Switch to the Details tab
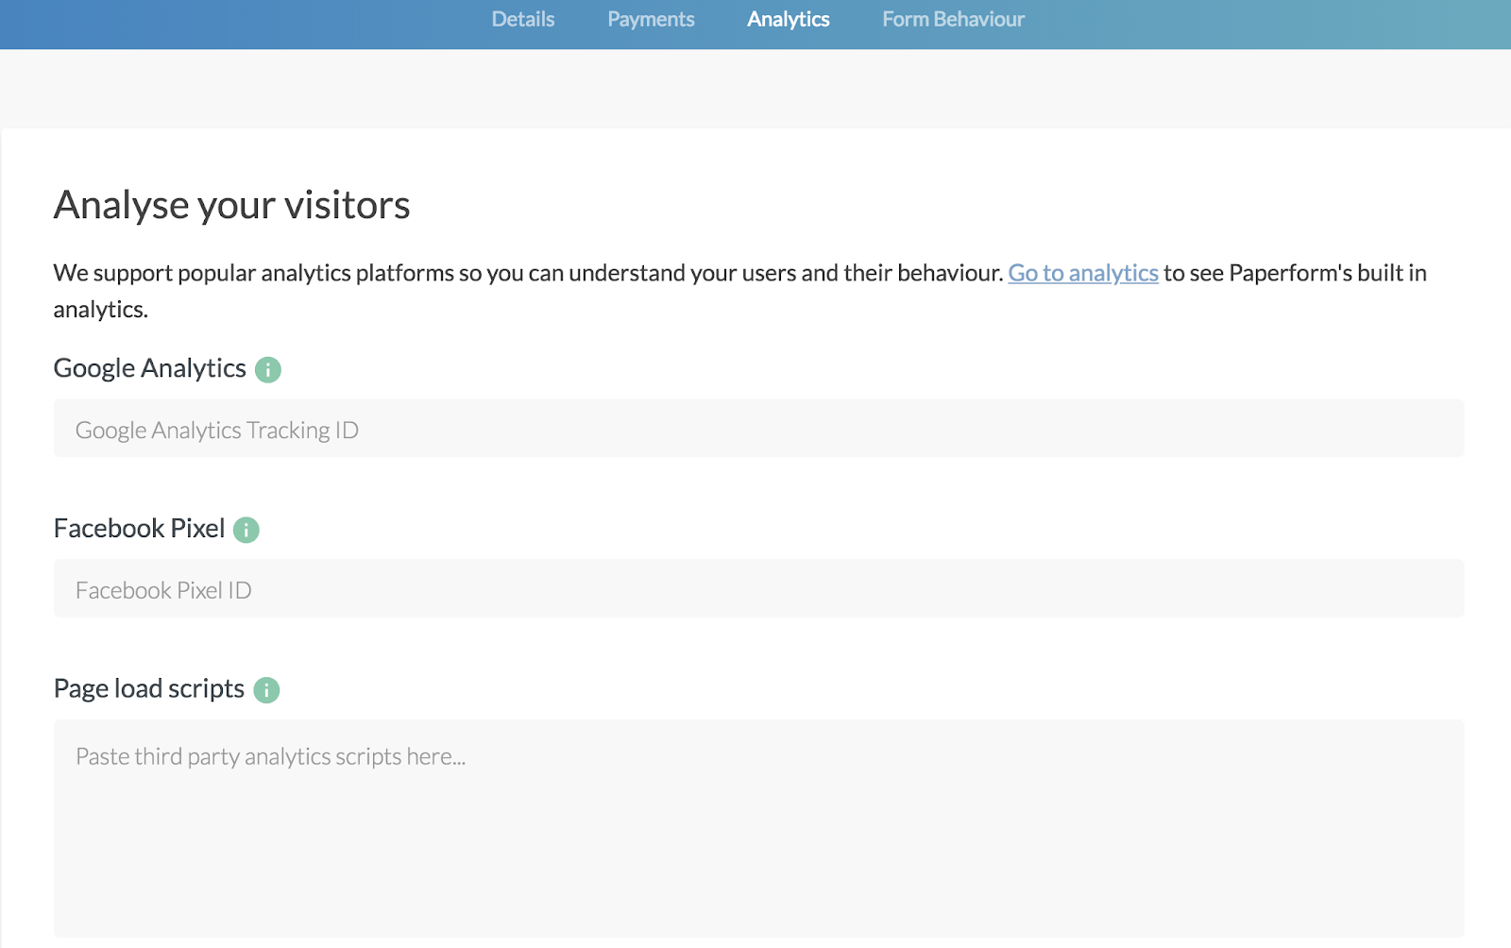 point(523,20)
